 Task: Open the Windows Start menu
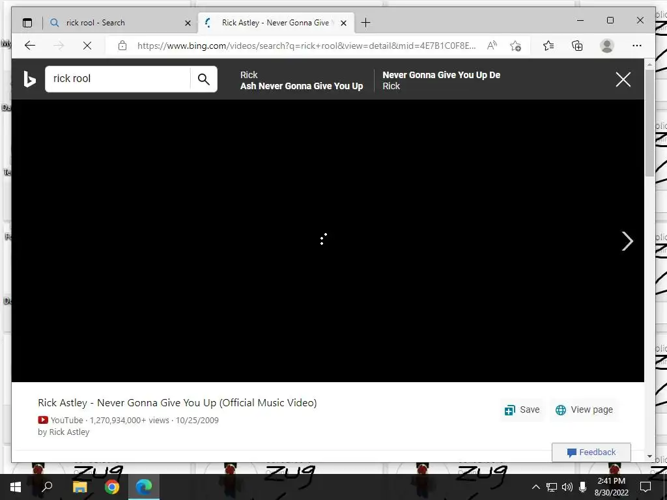pos(16,487)
